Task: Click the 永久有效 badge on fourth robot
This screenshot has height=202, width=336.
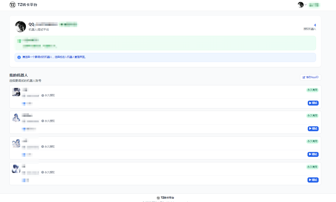Action: pyautogui.click(x=312, y=167)
